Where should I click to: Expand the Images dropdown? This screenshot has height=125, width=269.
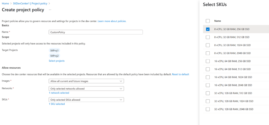86,81
